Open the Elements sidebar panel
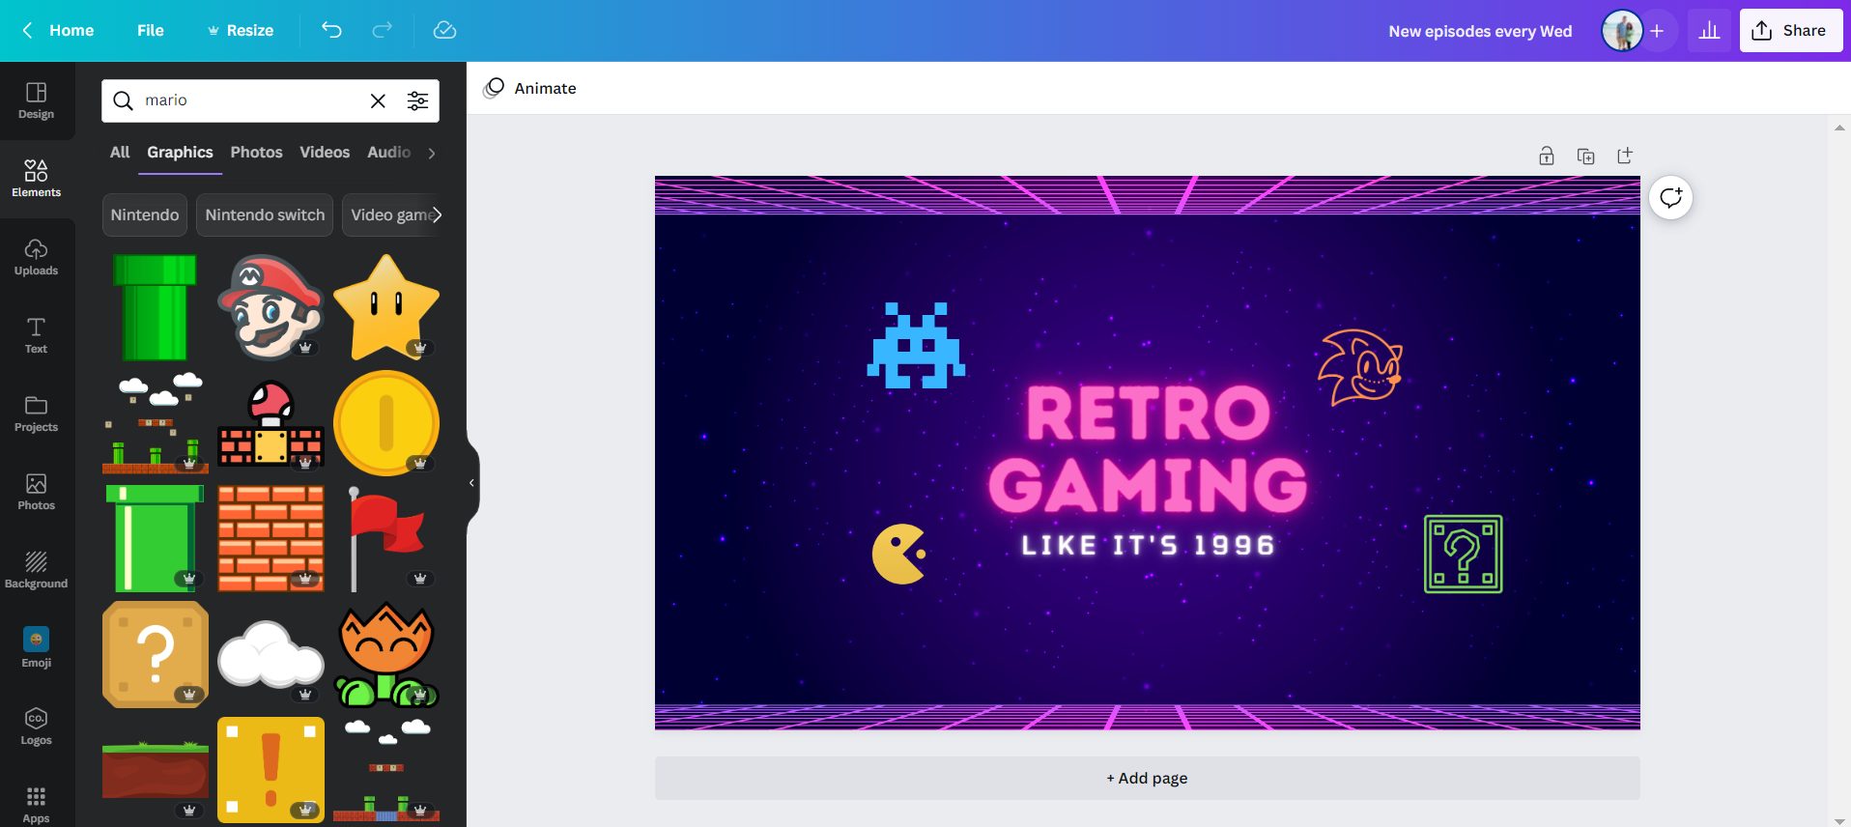Viewport: 1851px width, 827px height. (36, 179)
